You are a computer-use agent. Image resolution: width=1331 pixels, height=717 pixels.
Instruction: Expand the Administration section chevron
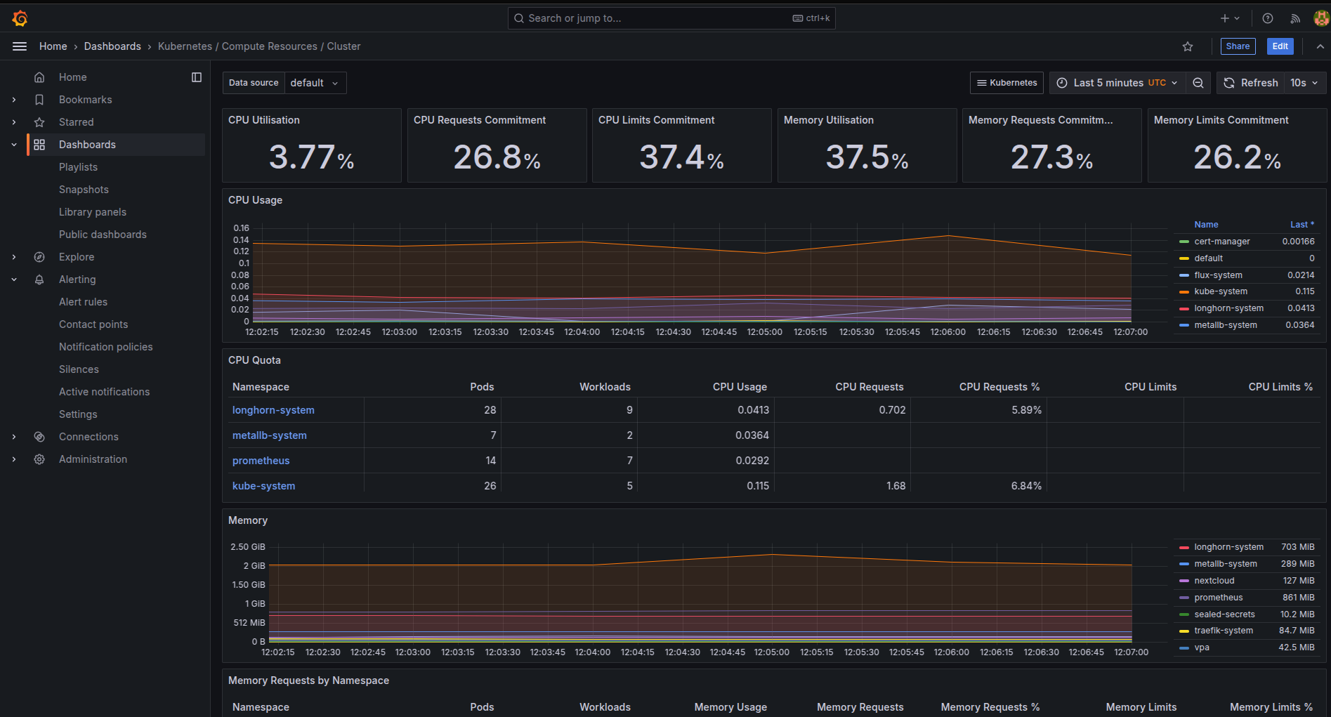(14, 459)
